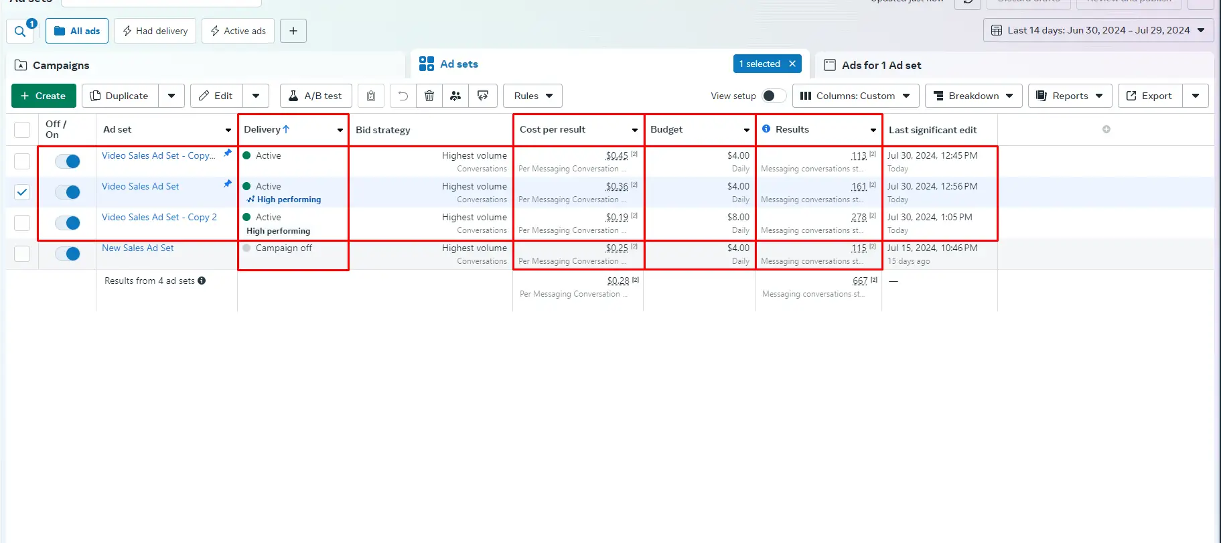Click the High performing link under Video Sales Ad Set

point(289,200)
